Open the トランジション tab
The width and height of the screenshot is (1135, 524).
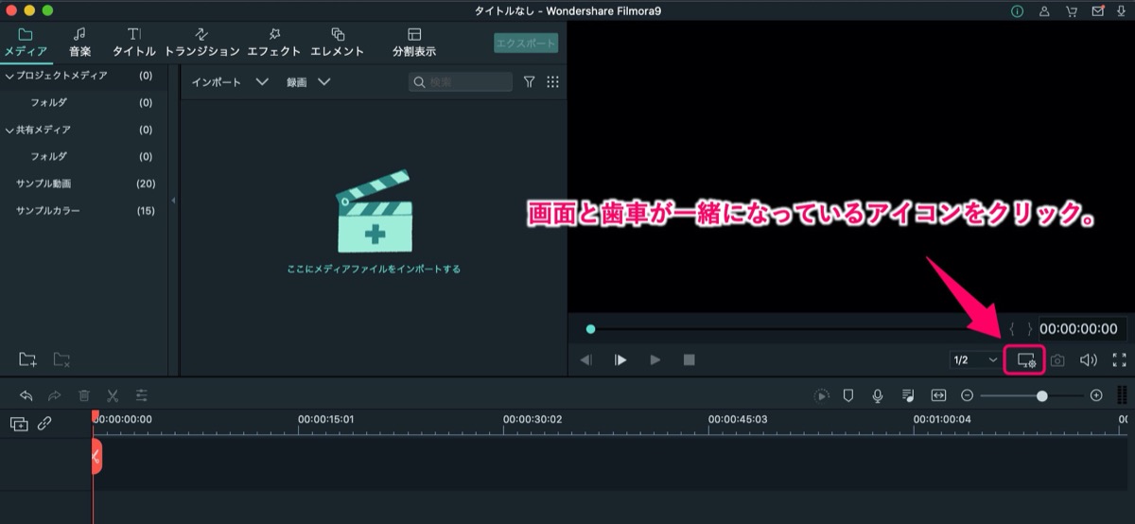202,43
